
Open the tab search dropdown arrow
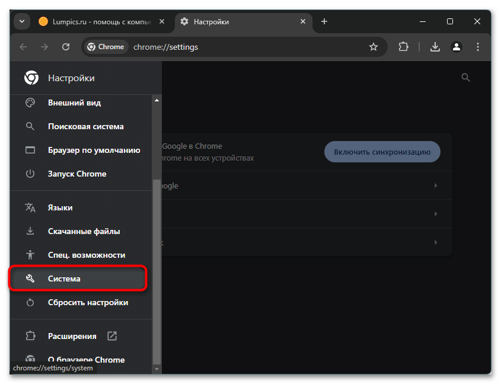[x=22, y=22]
